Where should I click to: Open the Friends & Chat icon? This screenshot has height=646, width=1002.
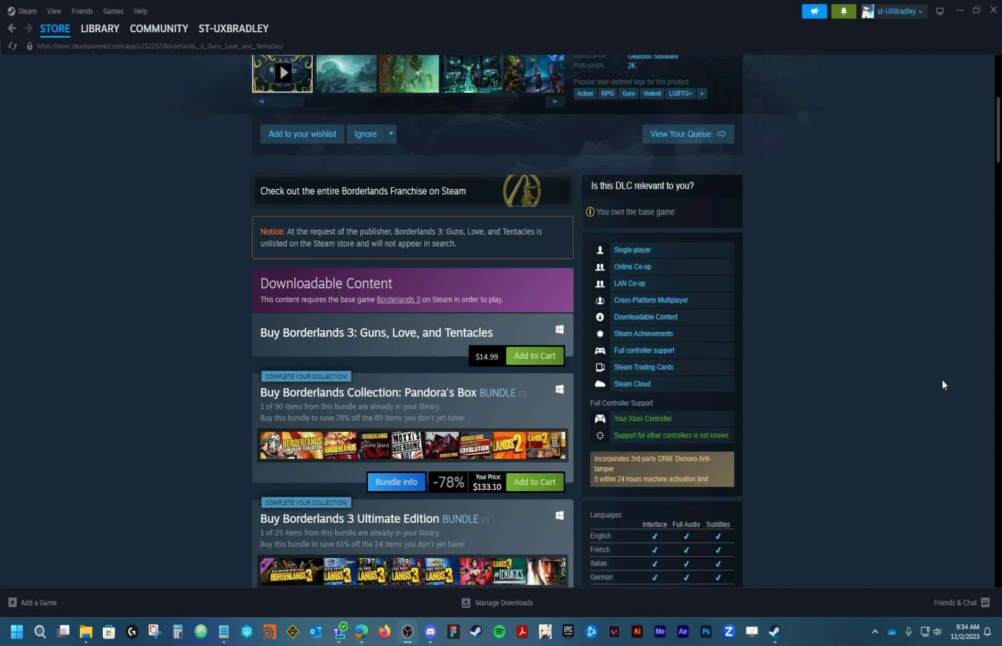pyautogui.click(x=985, y=603)
